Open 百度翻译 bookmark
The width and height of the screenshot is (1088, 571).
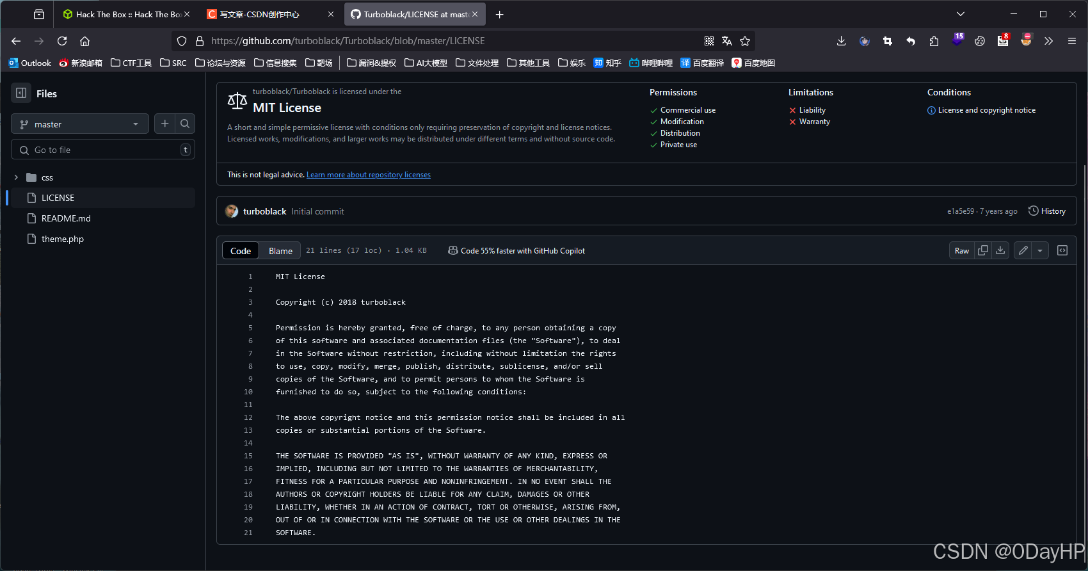[x=702, y=63]
